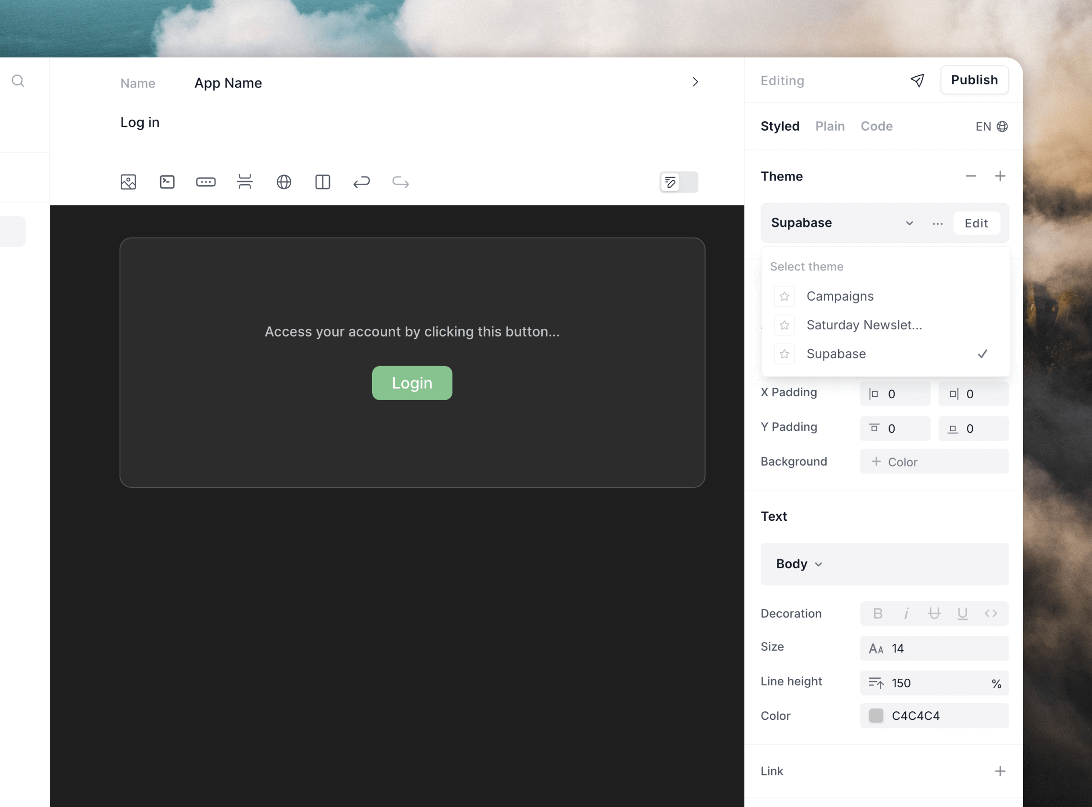
Task: Toggle inline code decoration
Action: click(991, 614)
